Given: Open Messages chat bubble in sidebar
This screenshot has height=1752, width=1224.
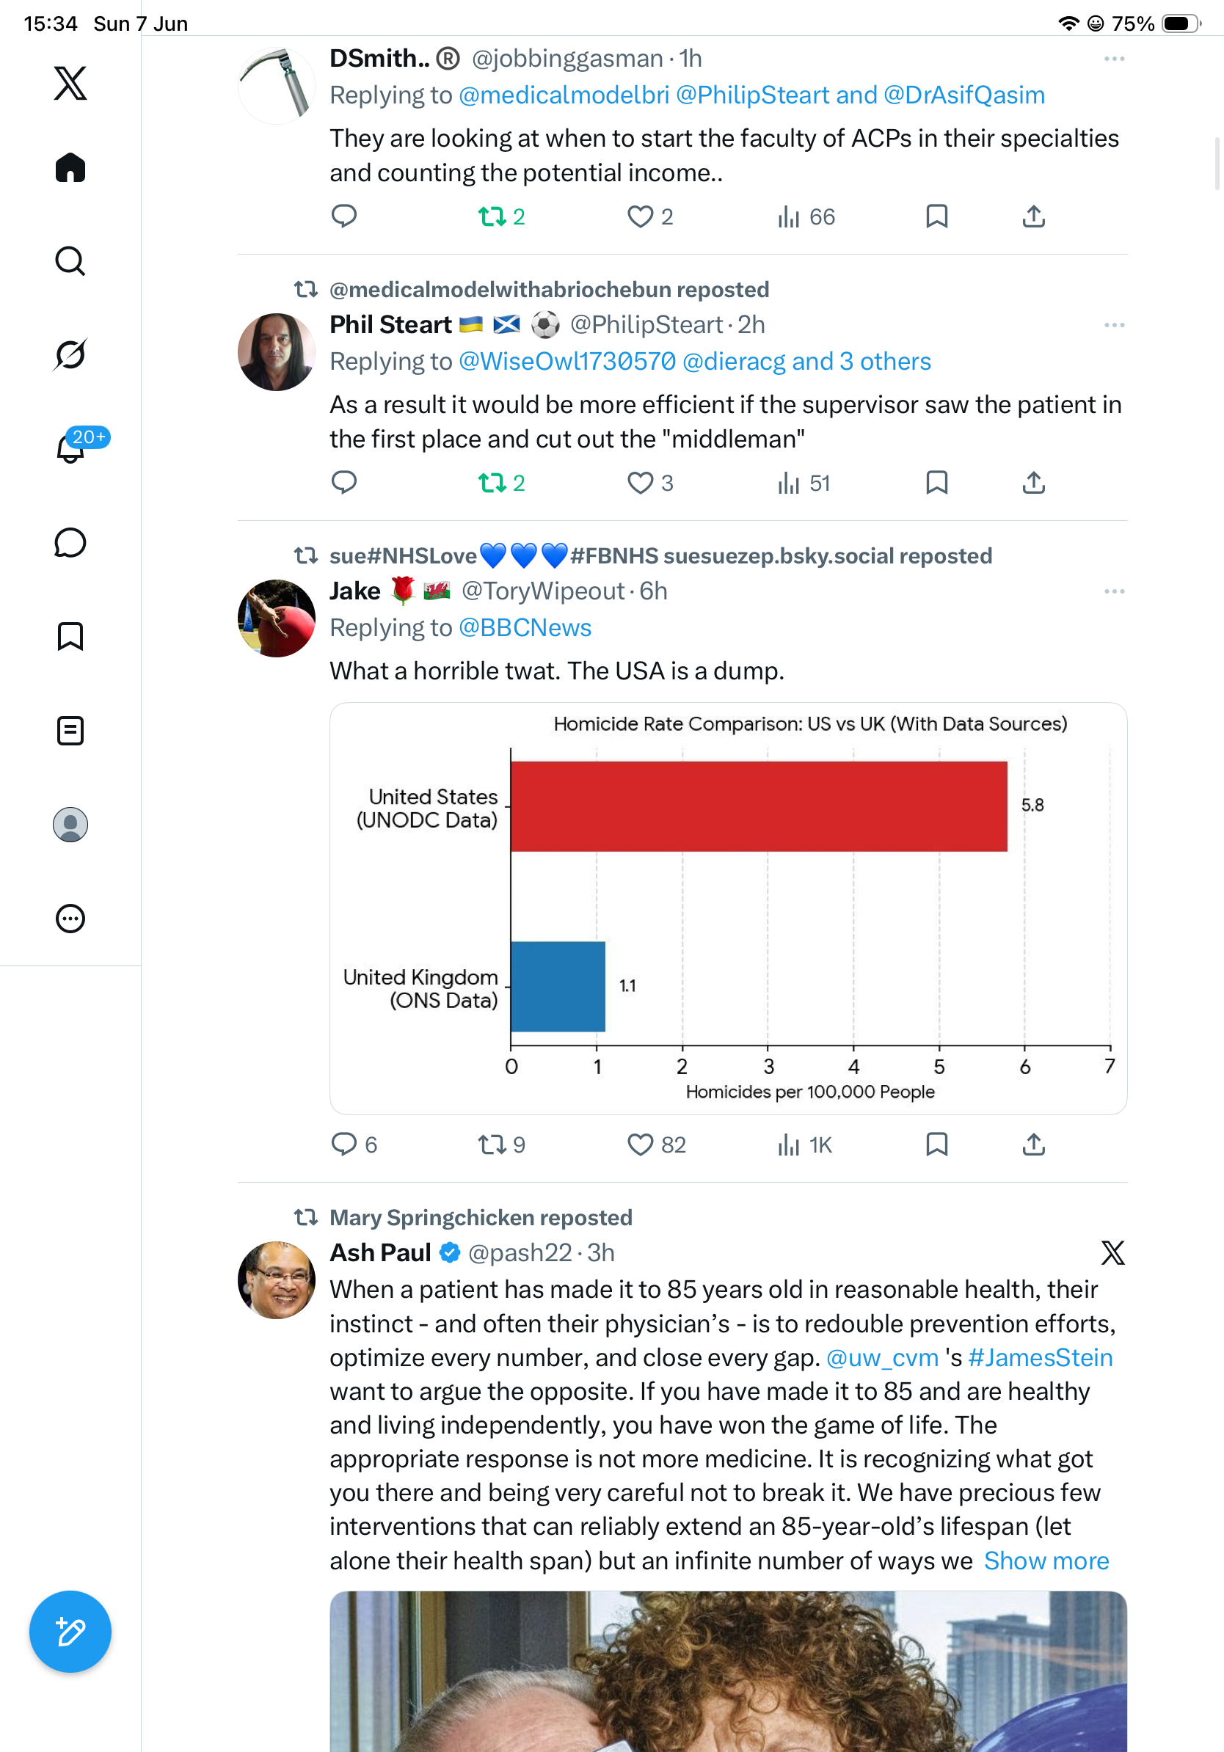Looking at the screenshot, I should pos(70,542).
